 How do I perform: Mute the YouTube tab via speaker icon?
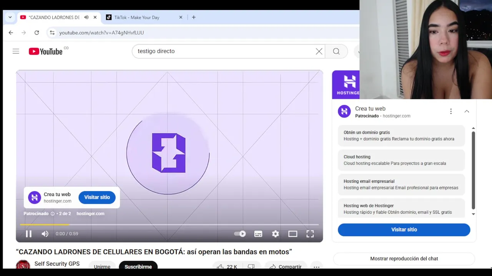[x=86, y=17]
